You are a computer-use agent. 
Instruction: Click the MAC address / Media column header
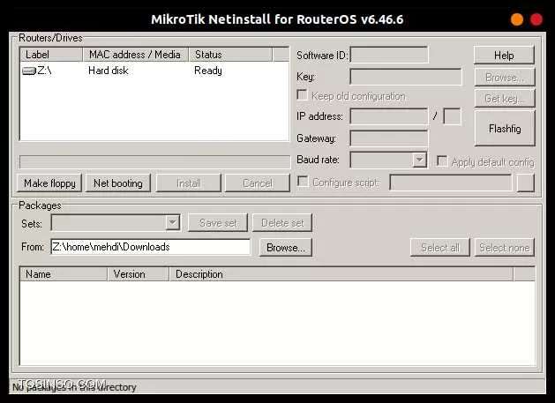(136, 55)
